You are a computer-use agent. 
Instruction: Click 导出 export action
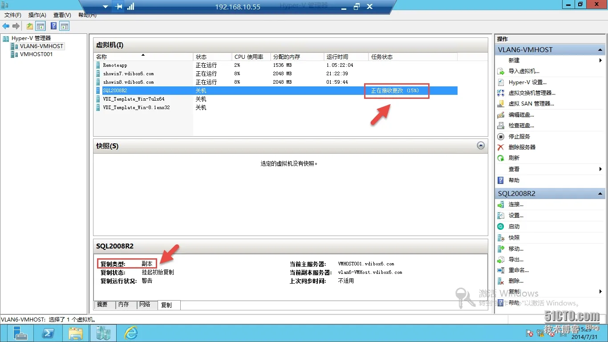click(516, 260)
